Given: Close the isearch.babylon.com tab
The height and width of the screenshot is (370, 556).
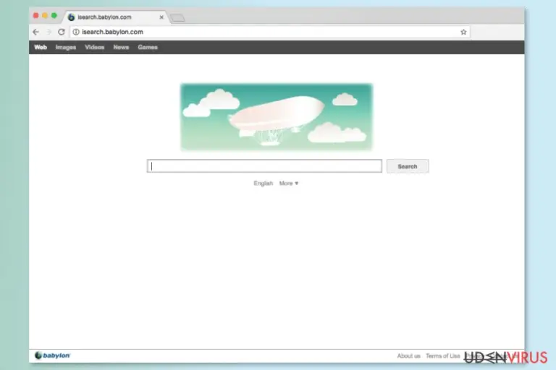Looking at the screenshot, I should [161, 17].
